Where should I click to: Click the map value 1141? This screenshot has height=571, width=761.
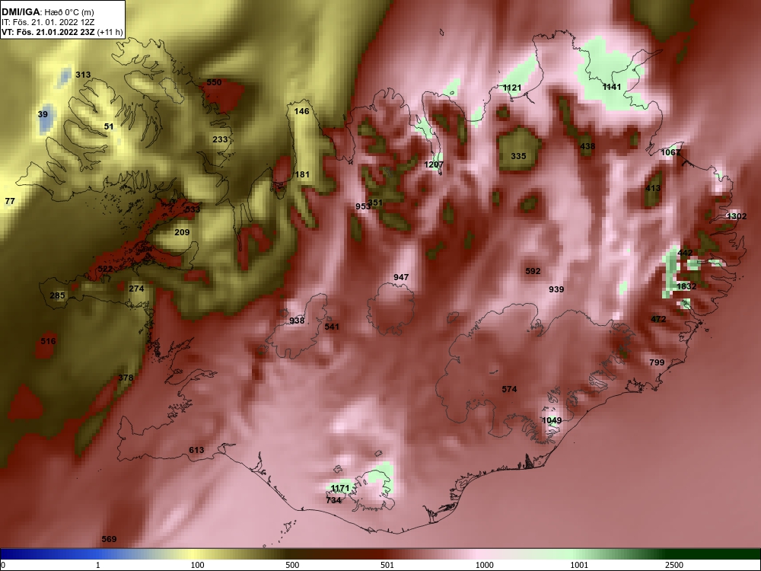pyautogui.click(x=612, y=87)
